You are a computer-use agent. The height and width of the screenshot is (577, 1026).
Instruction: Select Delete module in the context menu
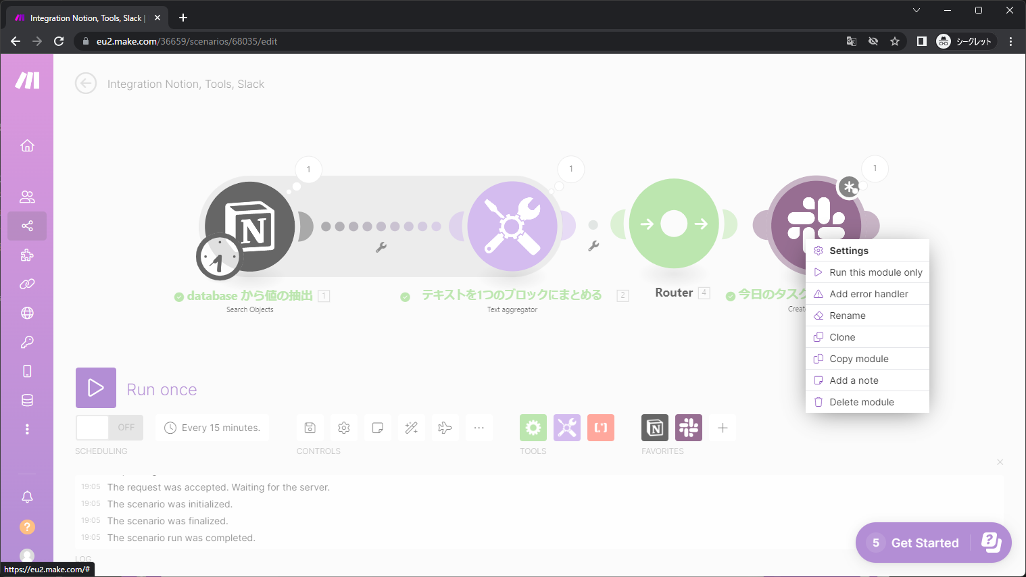(x=867, y=402)
